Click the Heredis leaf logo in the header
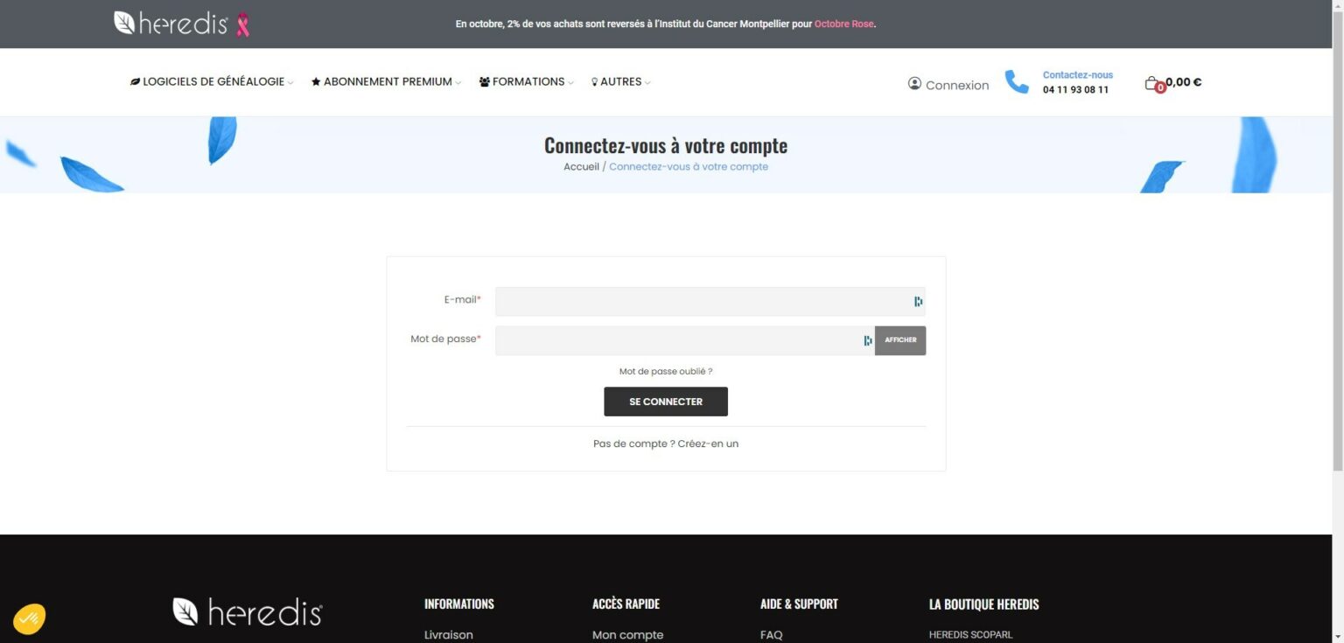 123,23
